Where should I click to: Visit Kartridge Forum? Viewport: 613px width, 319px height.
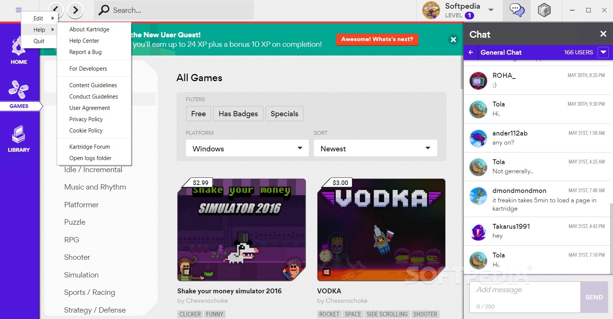(x=94, y=146)
